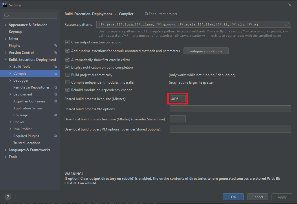This screenshot has height=204, width=297.
Task: Select Compiler in the breadcrumb path
Action: click(126, 14)
